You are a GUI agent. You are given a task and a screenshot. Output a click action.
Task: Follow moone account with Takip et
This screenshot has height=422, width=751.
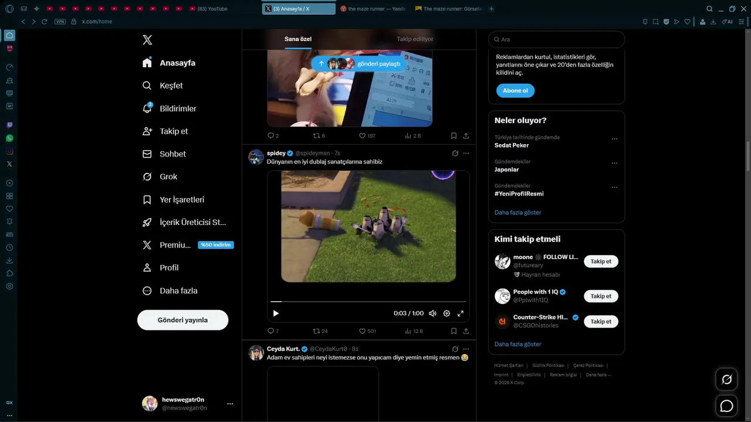coord(601,261)
